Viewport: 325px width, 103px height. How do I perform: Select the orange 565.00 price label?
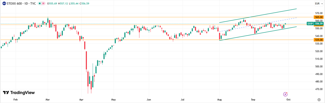pyautogui.click(x=319, y=17)
